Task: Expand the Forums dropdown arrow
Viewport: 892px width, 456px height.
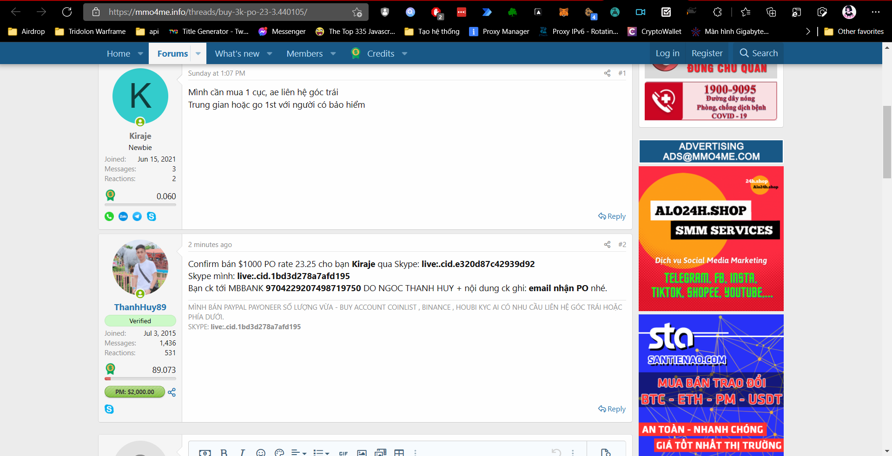Action: click(x=198, y=54)
